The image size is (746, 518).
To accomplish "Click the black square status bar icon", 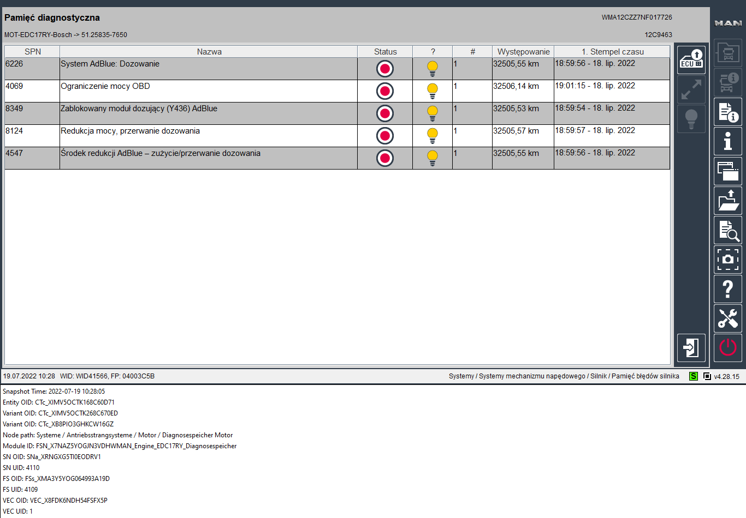I will (x=707, y=376).
